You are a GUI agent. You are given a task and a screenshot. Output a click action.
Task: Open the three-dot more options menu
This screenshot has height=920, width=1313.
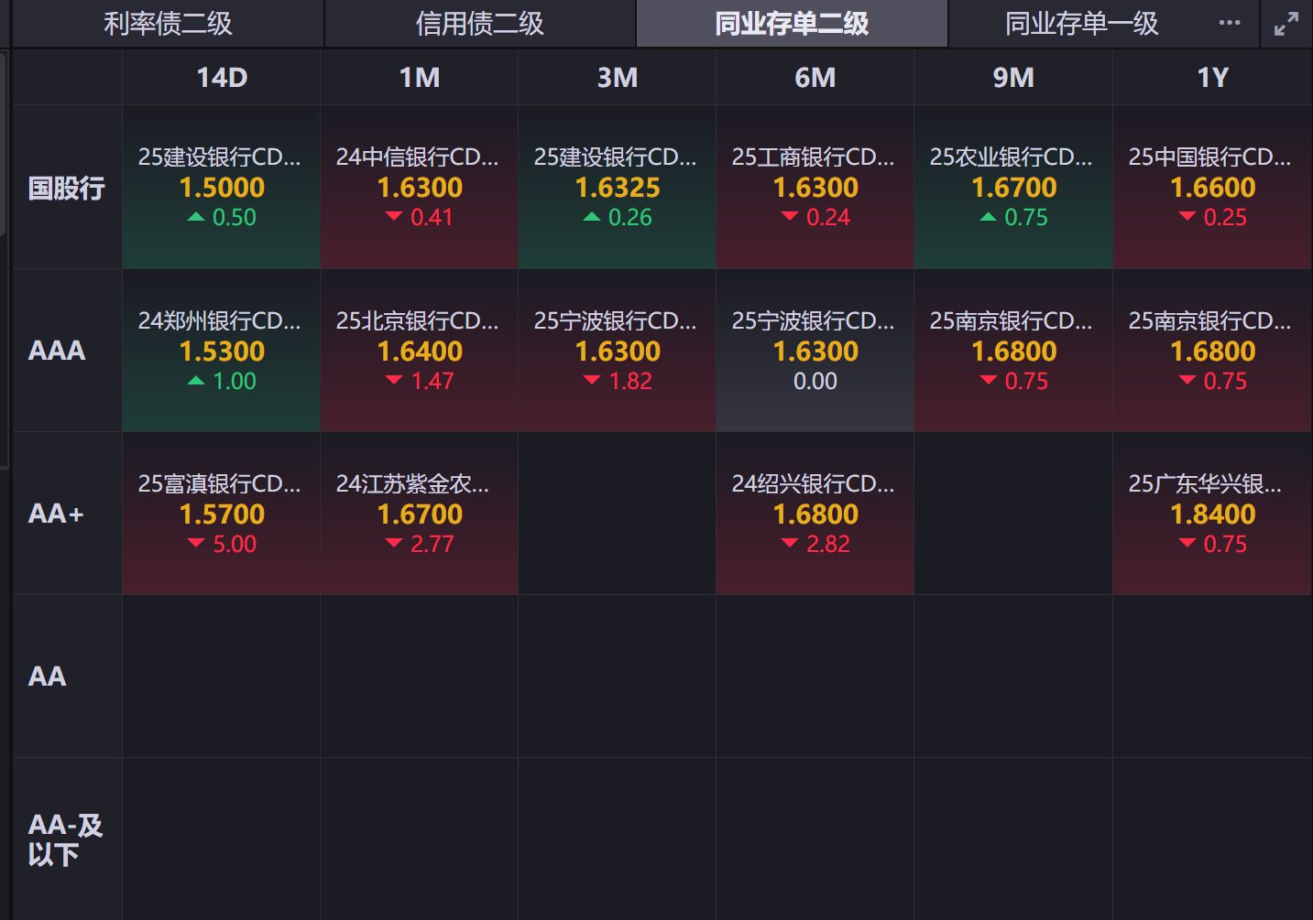click(x=1230, y=23)
